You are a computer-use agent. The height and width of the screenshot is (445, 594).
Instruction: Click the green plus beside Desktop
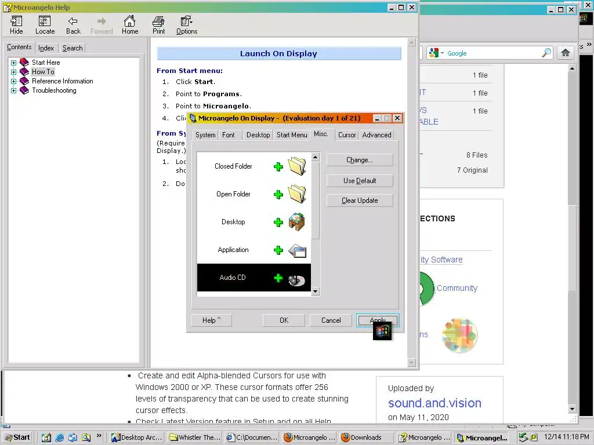(x=278, y=222)
